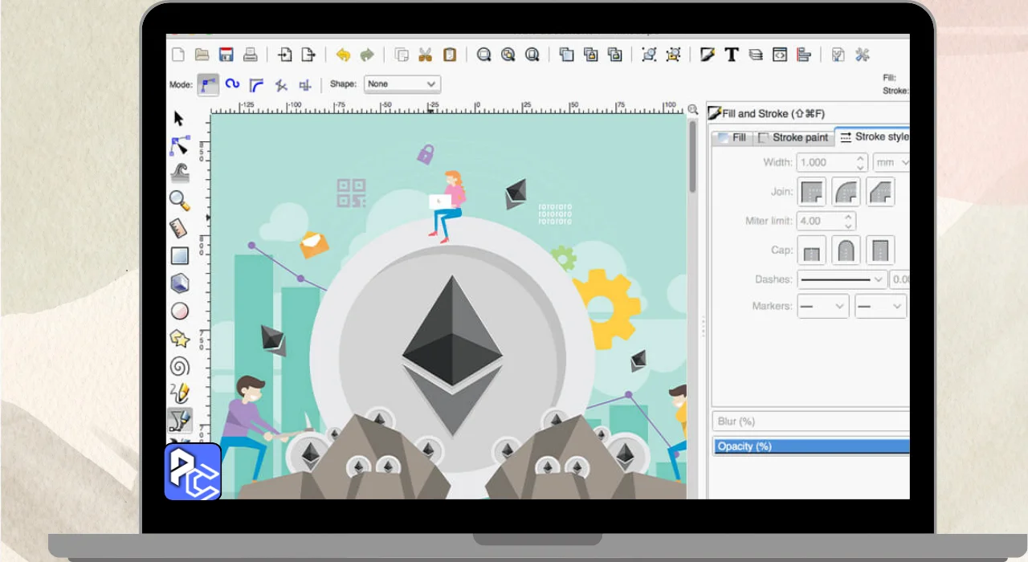Switch to the Fill tab
Image resolution: width=1028 pixels, height=562 pixels.
(731, 137)
